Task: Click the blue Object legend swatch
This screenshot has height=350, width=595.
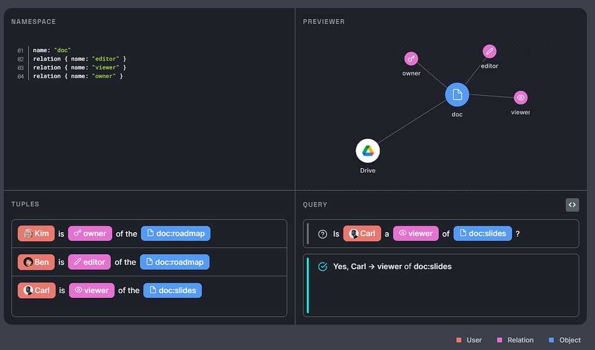Action: pos(551,340)
